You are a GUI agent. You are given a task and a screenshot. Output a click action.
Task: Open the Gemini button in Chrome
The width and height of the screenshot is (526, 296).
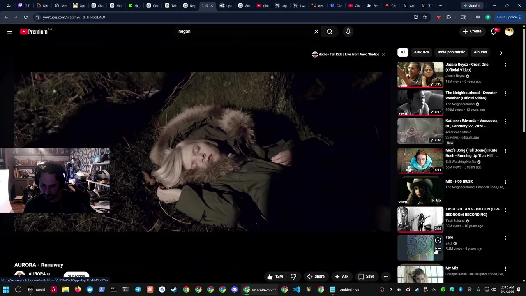[471, 6]
